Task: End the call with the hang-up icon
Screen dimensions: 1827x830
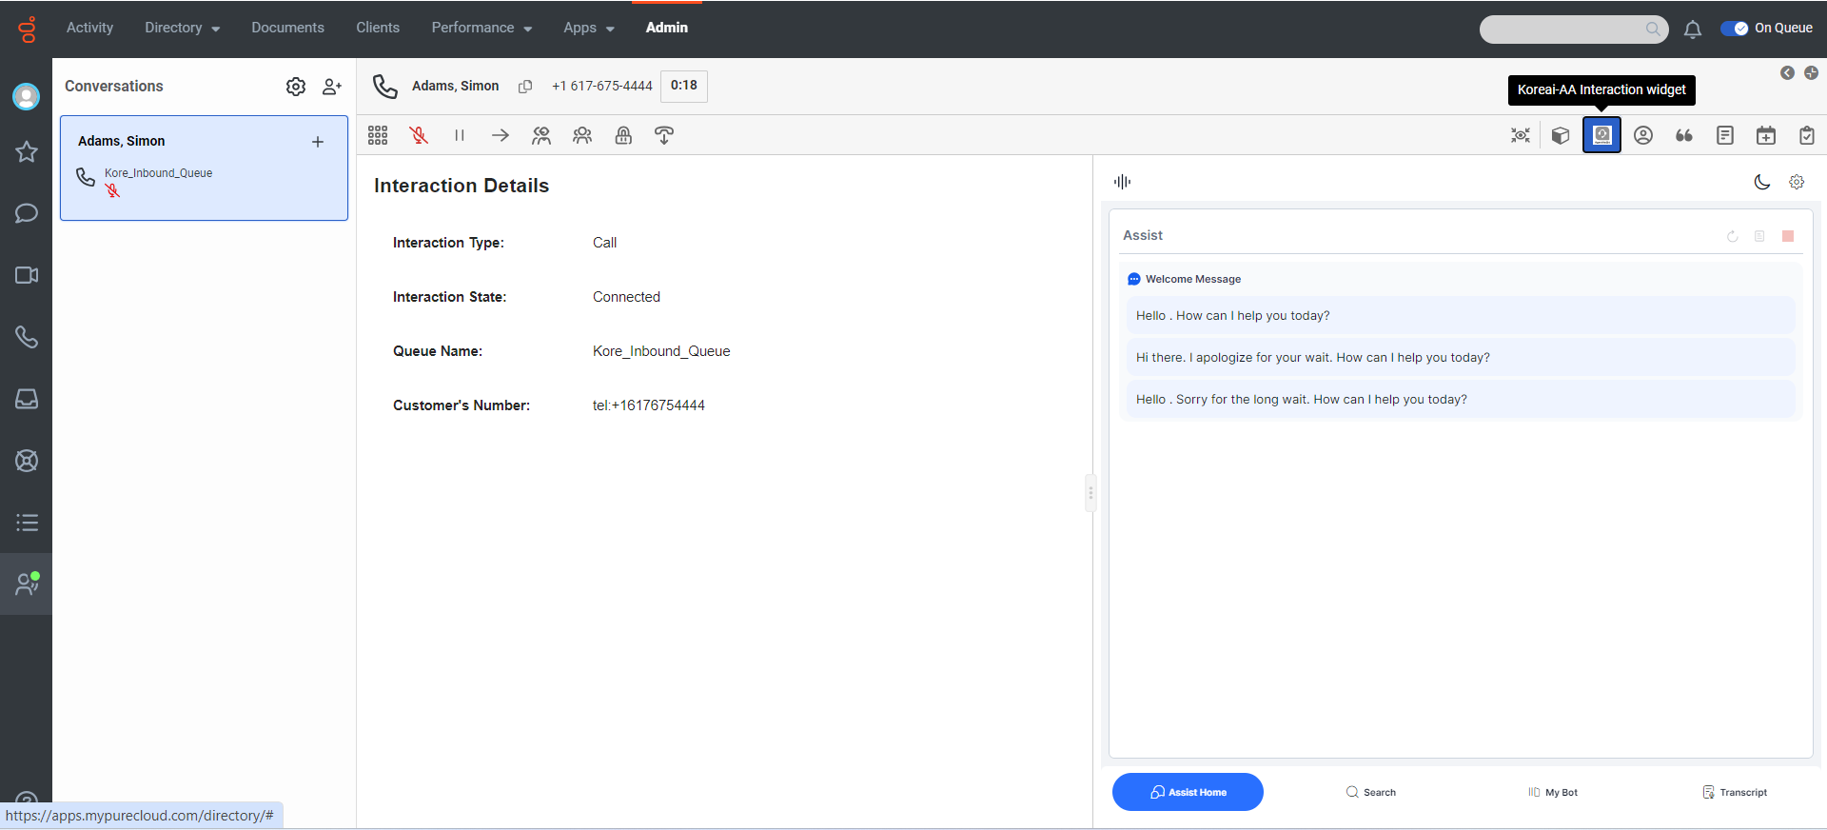Action: pyautogui.click(x=664, y=135)
